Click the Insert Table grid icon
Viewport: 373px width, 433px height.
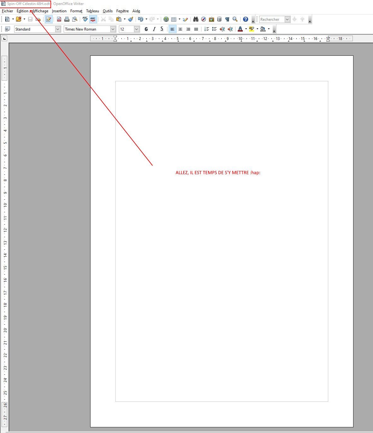point(174,19)
